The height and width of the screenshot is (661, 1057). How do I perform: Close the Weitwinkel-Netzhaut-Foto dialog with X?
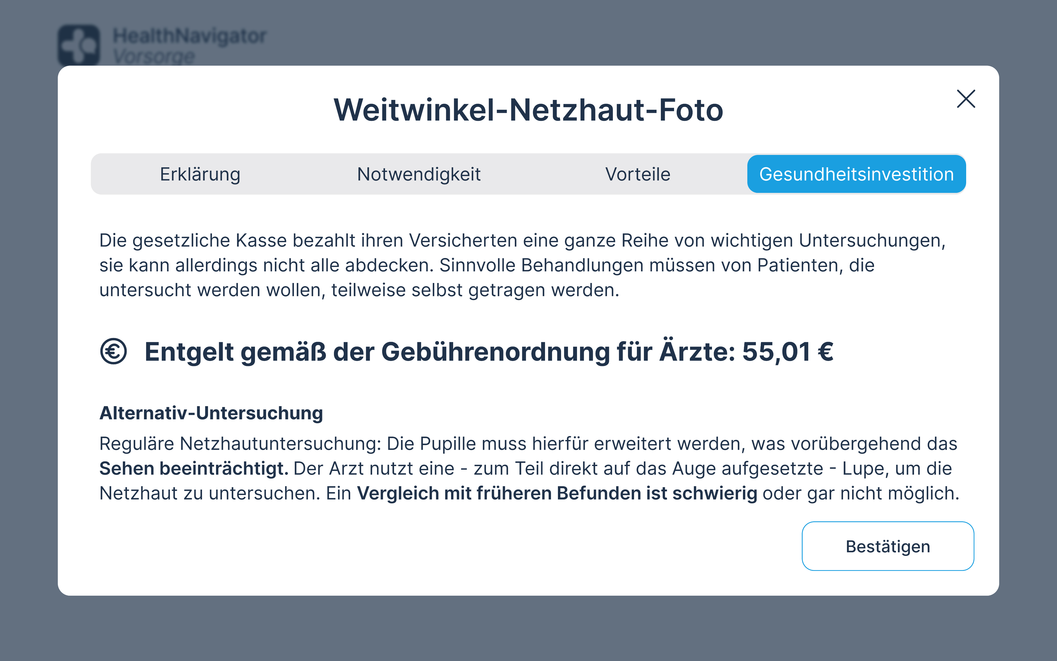coord(965,99)
